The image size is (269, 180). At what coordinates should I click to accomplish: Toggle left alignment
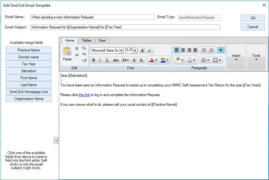177,50
